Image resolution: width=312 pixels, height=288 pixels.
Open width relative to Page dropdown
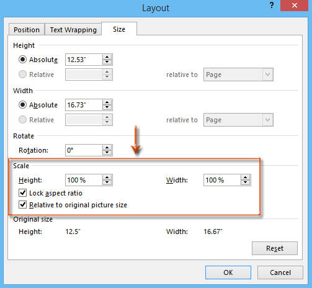(x=238, y=120)
